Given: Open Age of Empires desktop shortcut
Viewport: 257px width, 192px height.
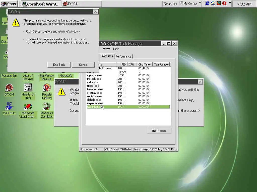Looking at the screenshot, I should coord(28,77).
